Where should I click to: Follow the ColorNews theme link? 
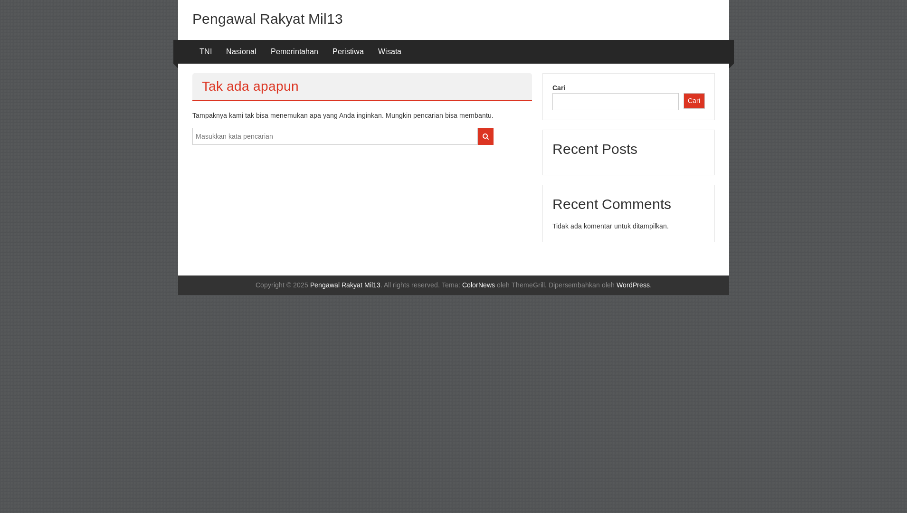click(x=478, y=285)
